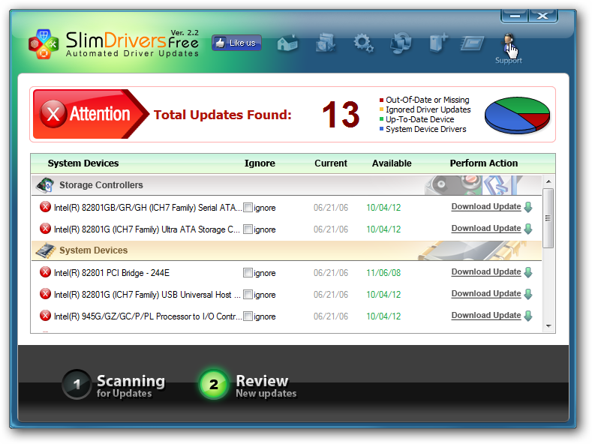The height and width of the screenshot is (444, 592).
Task: Open the Uninstall drivers toolbar icon
Action: point(438,42)
